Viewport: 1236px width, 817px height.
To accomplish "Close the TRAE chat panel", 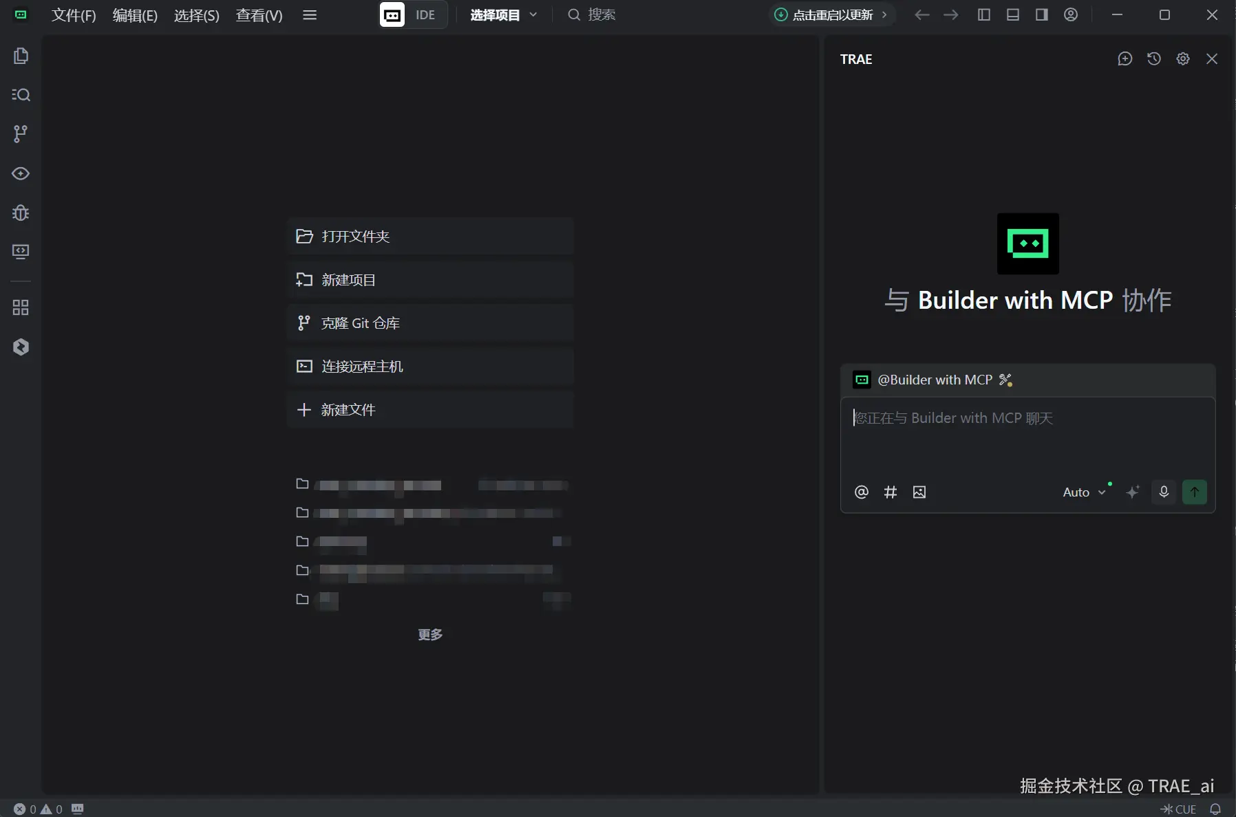I will pyautogui.click(x=1212, y=59).
